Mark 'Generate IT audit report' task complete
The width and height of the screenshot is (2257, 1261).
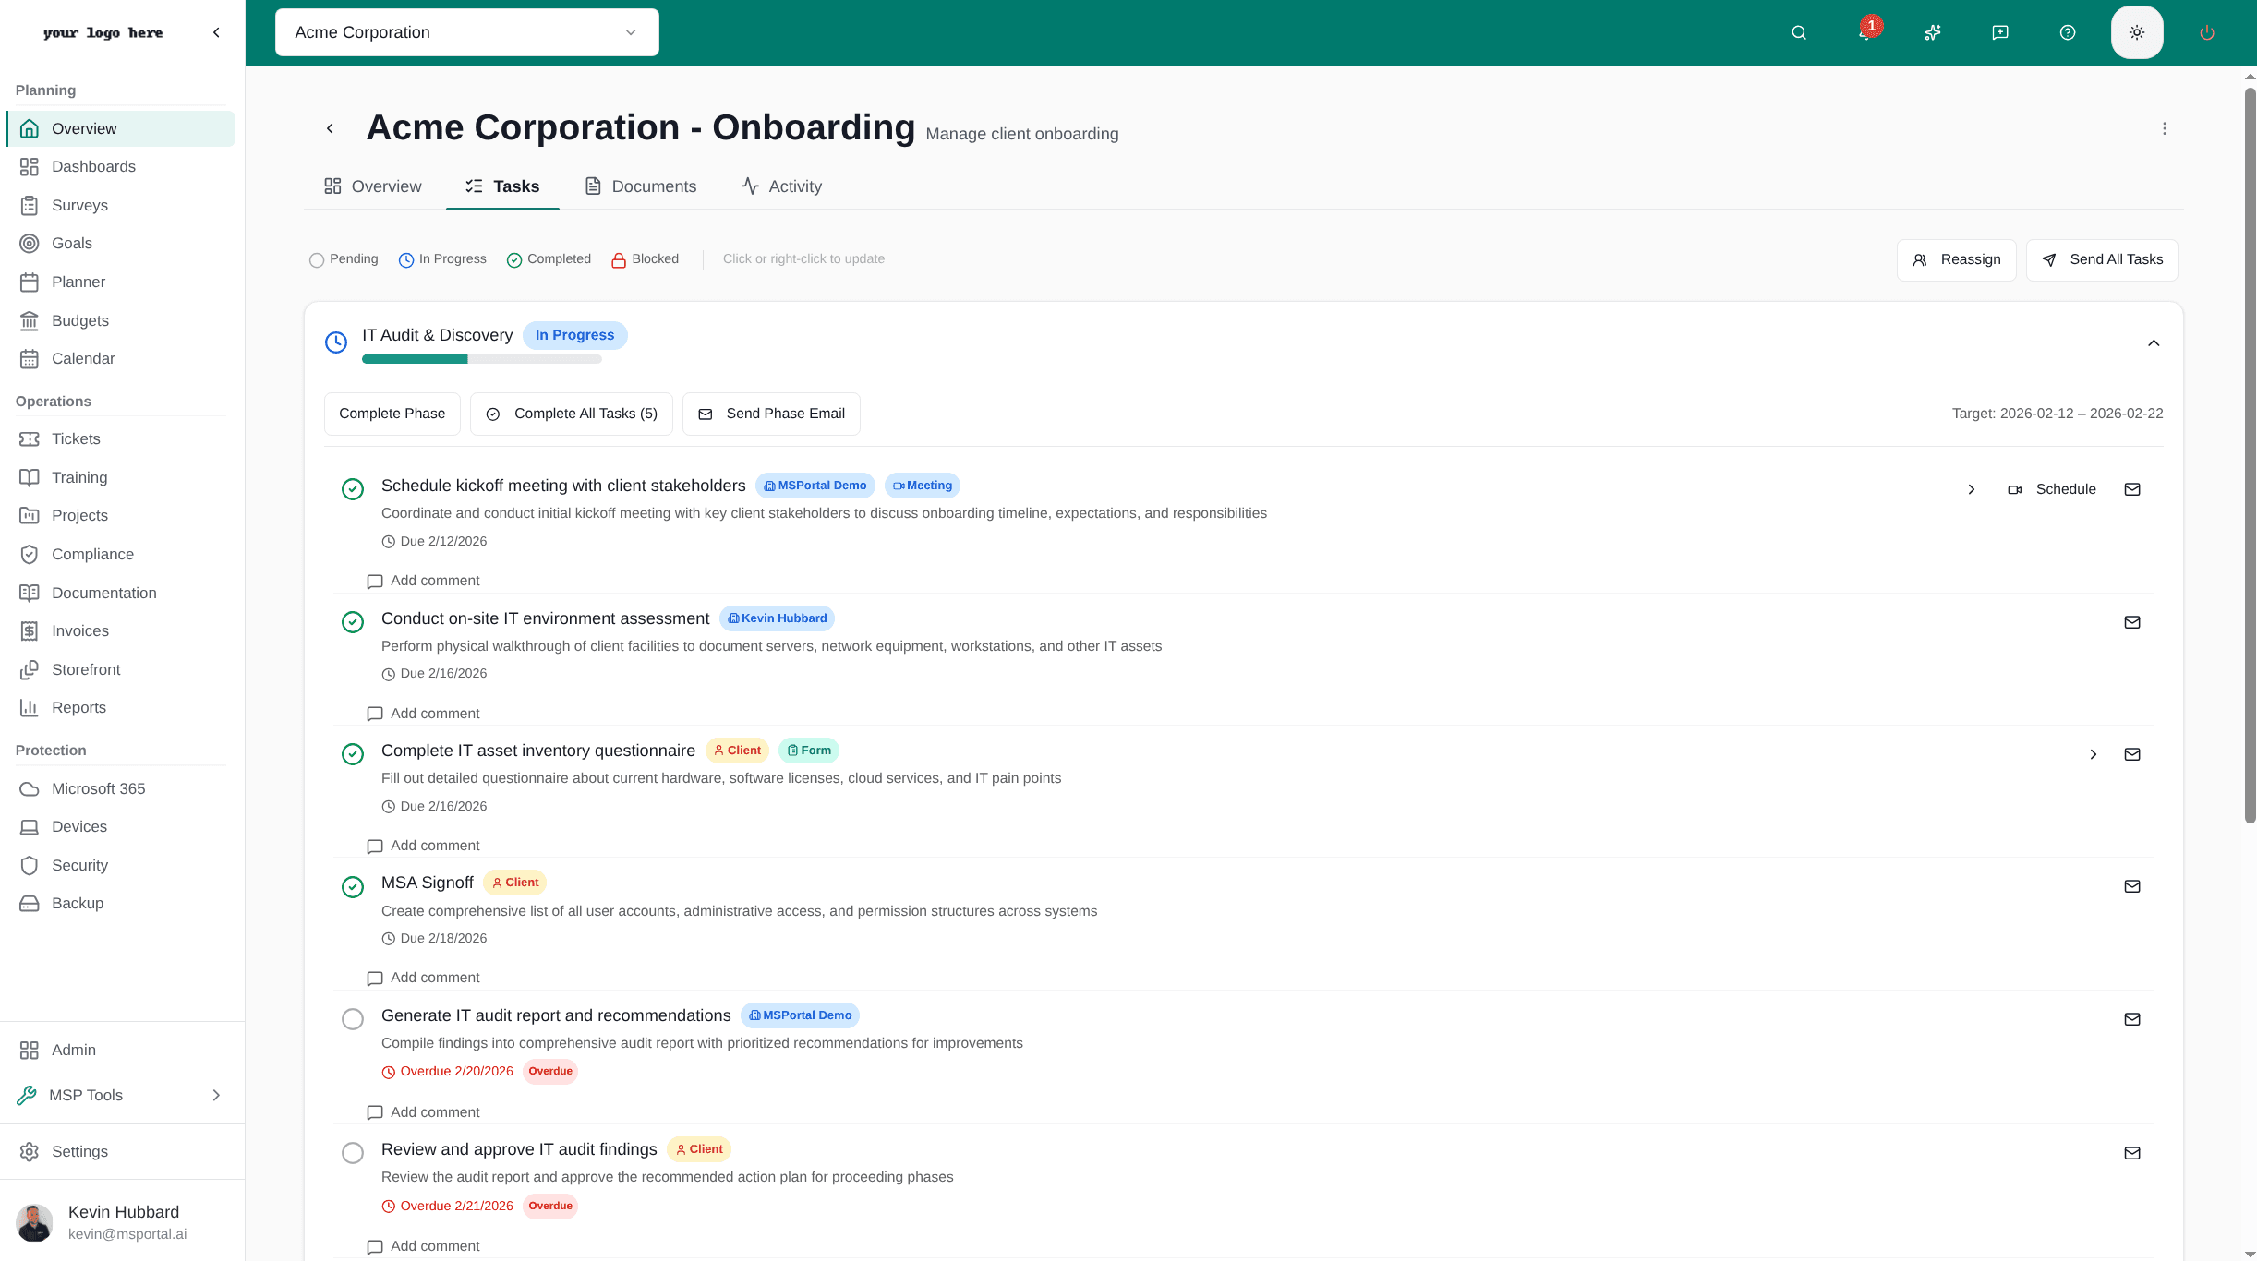point(352,1018)
